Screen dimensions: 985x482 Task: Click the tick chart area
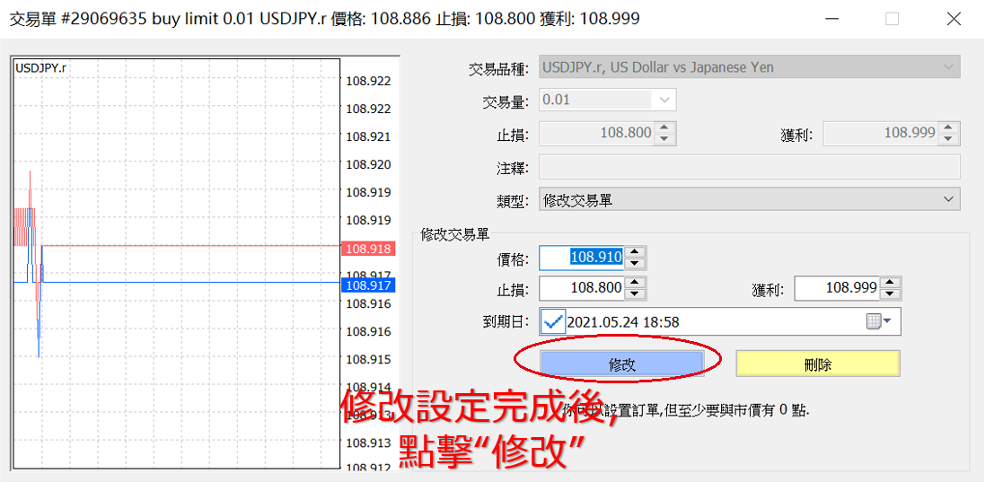tap(176, 264)
